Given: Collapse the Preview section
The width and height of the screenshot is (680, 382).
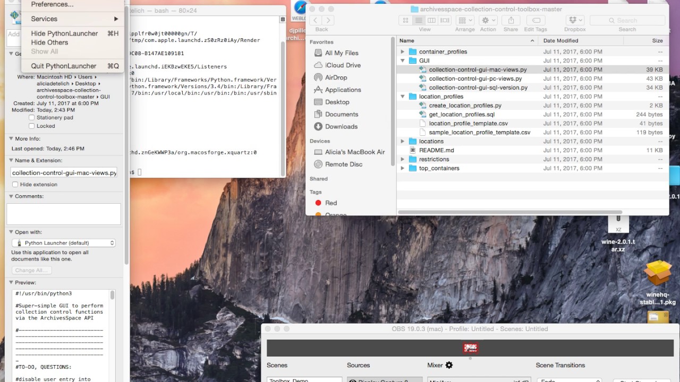Looking at the screenshot, I should click(x=11, y=283).
